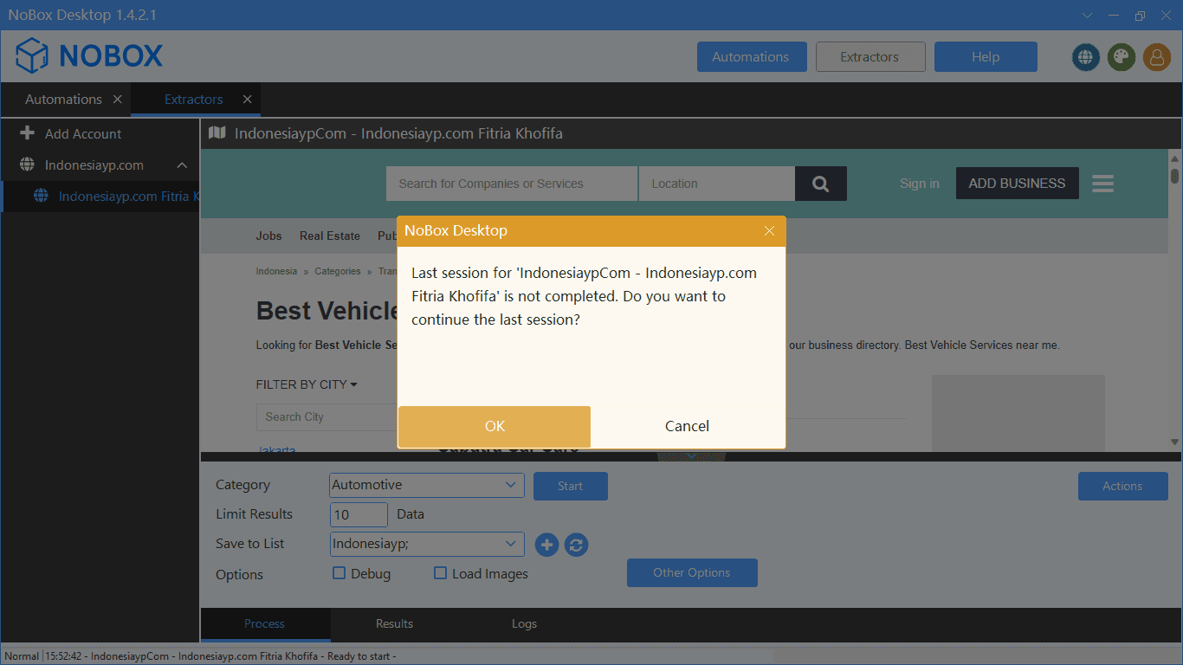
Task: Click the website search magnifier icon
Action: tap(820, 184)
